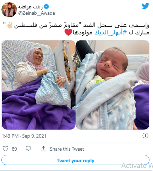Viewport: 153px width, 171px height.
Task: Click the Arabic display name زينب عواضة
Action: pos(30,7)
